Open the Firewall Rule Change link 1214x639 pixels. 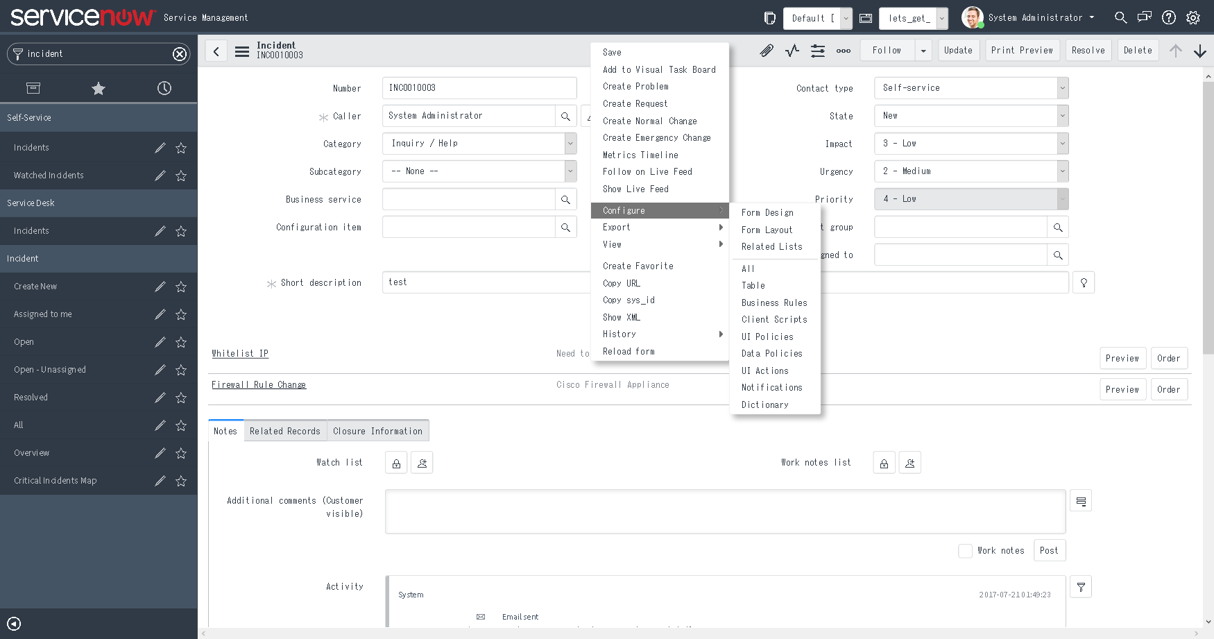click(259, 384)
